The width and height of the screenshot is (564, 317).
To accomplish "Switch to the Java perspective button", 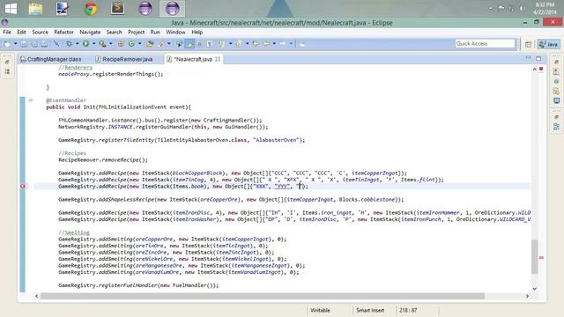I will (548, 44).
